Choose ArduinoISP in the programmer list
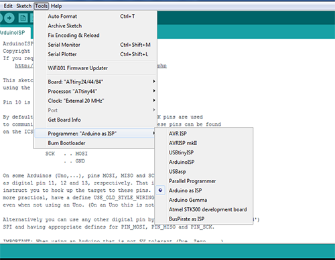The image size is (335, 260). [204, 162]
